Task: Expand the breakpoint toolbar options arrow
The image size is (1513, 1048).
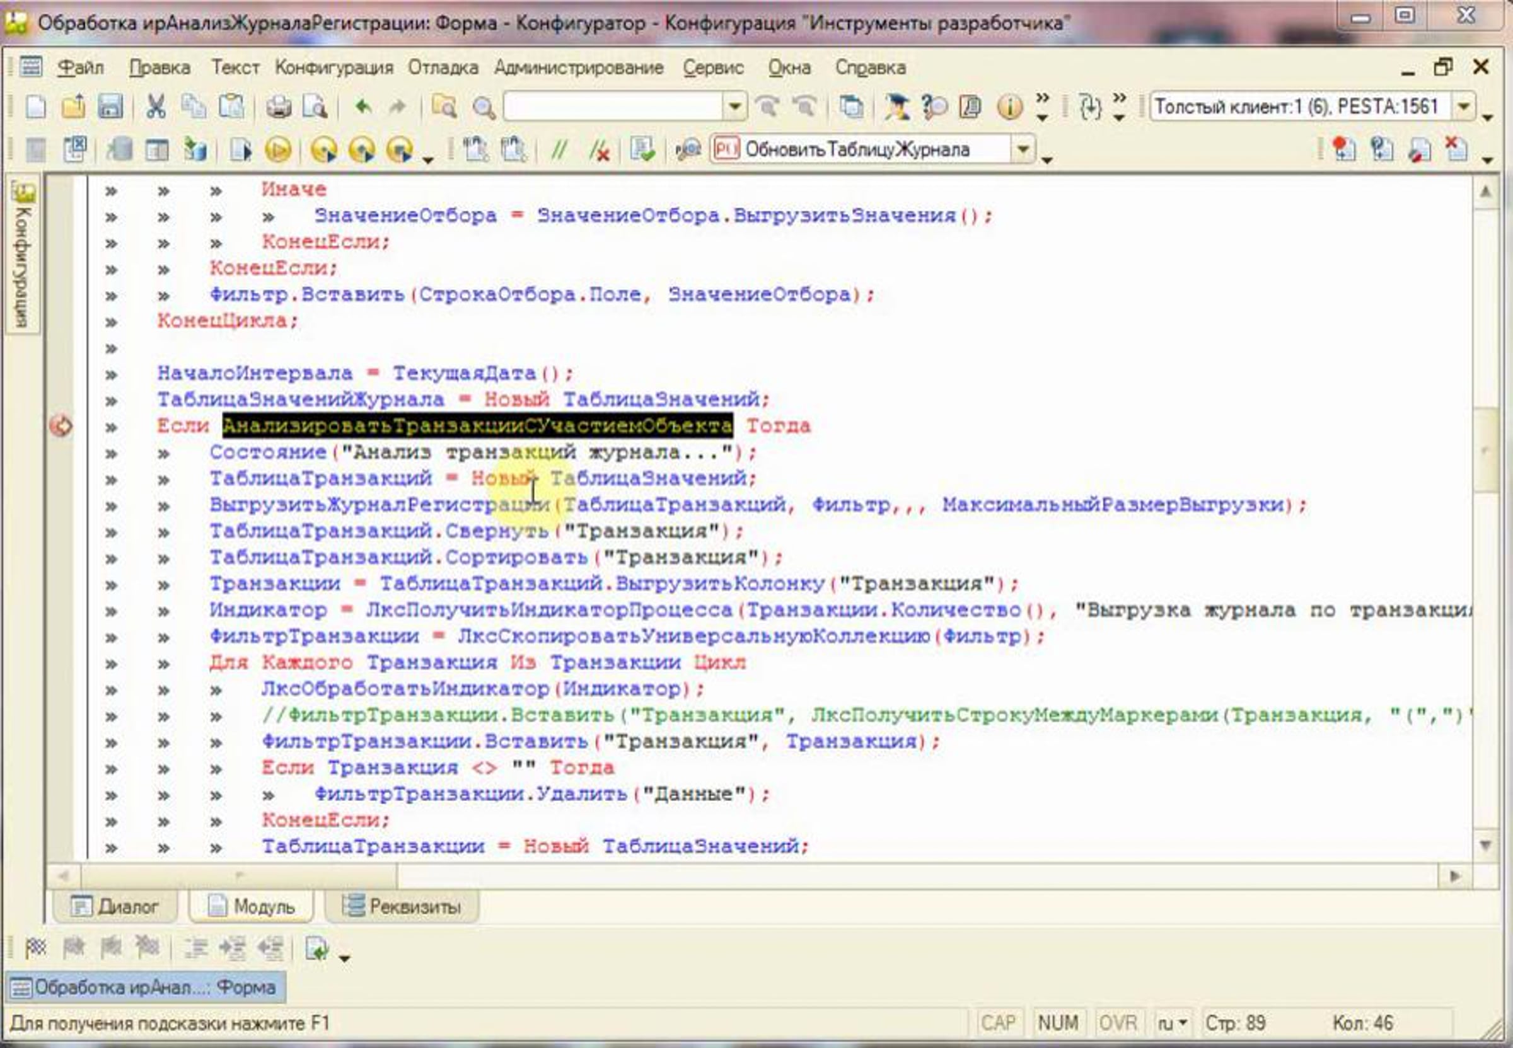Action: 1488,159
